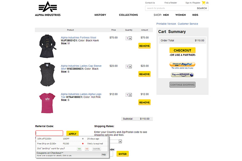
Task: Open the shopping cart icon in header
Action: 204,3
